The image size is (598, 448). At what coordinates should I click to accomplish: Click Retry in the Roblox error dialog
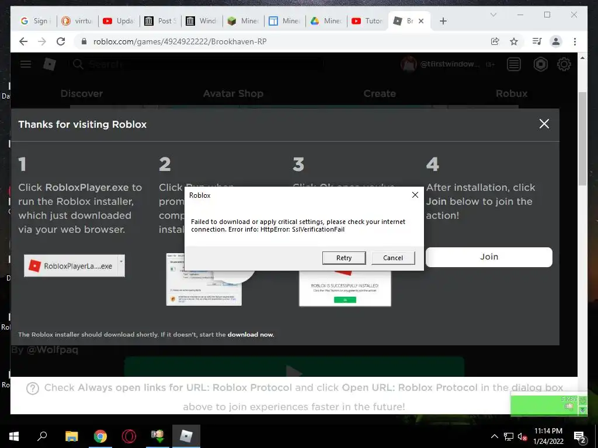343,258
